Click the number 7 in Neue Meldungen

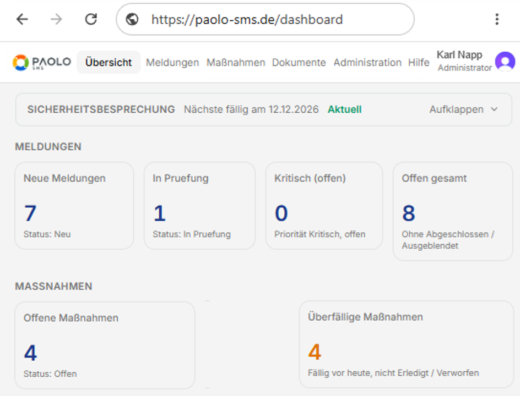(x=30, y=213)
